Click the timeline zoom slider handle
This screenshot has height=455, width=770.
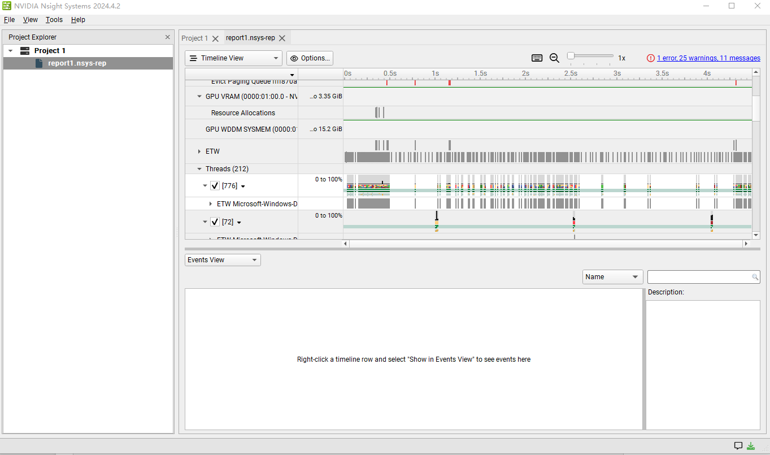point(571,56)
